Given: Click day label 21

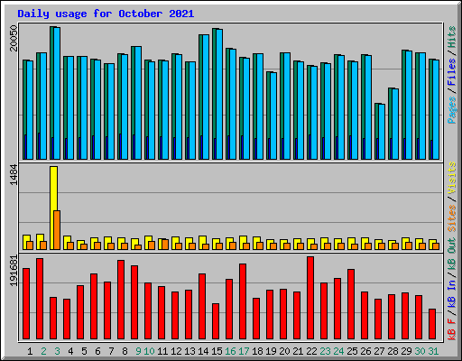Looking at the screenshot, I should point(298,351).
